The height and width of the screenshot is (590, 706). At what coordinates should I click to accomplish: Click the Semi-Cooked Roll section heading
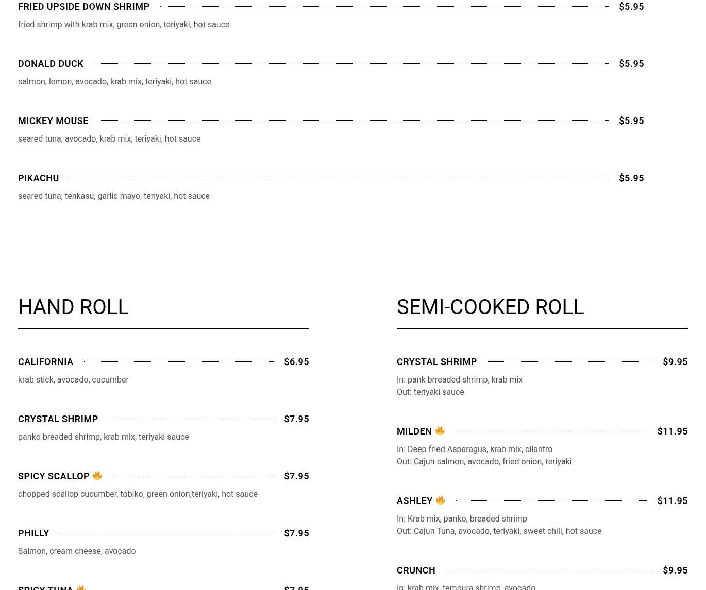pyautogui.click(x=490, y=307)
